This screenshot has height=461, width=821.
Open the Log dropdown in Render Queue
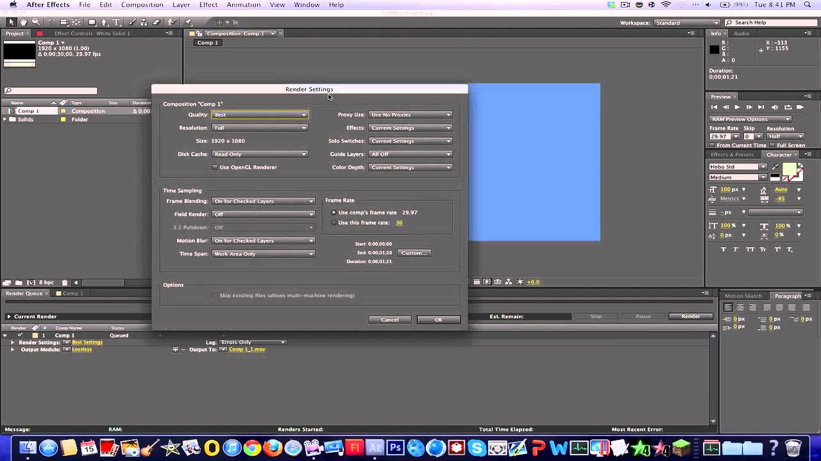point(253,343)
